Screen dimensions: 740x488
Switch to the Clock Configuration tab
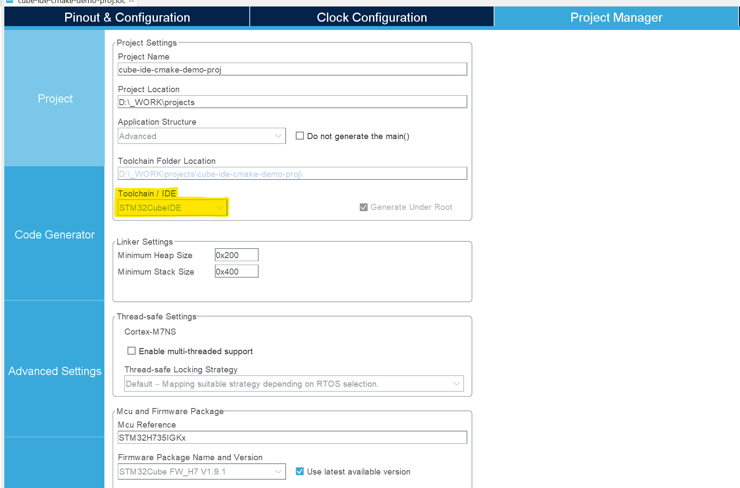372,17
